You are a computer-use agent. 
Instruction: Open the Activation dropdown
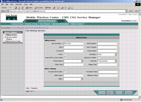coord(116,54)
